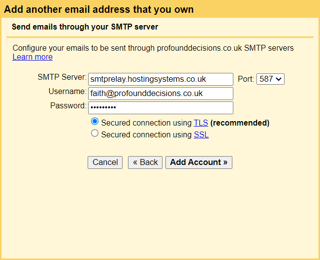Focus the Username input field
320x260 pixels.
[160, 93]
